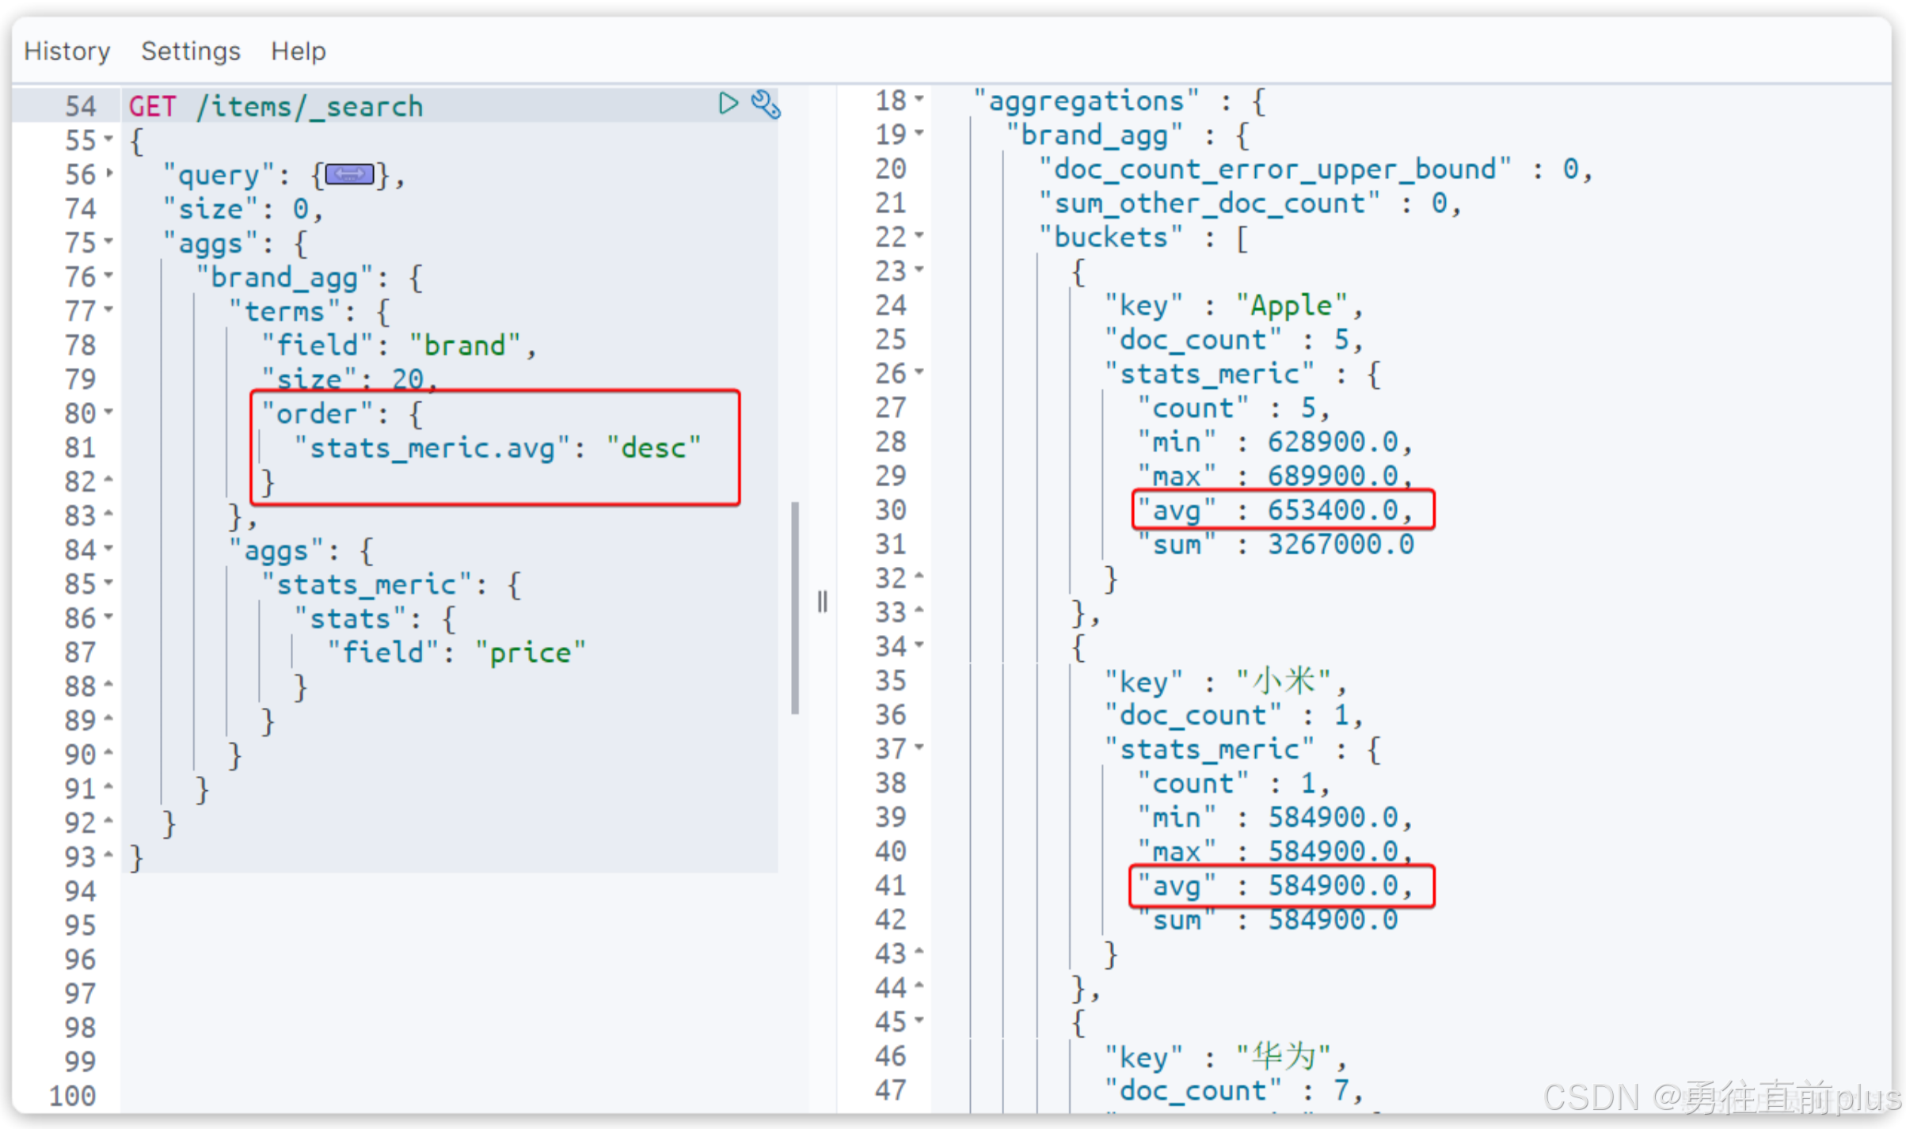Open the Settings menu
The height and width of the screenshot is (1129, 1906).
pos(190,51)
